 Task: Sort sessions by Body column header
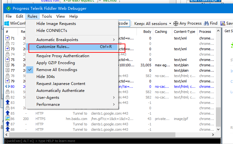click(145, 32)
